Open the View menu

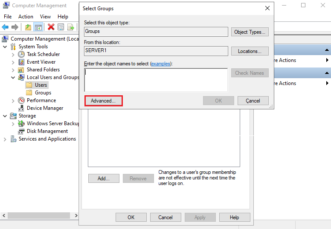click(45, 16)
